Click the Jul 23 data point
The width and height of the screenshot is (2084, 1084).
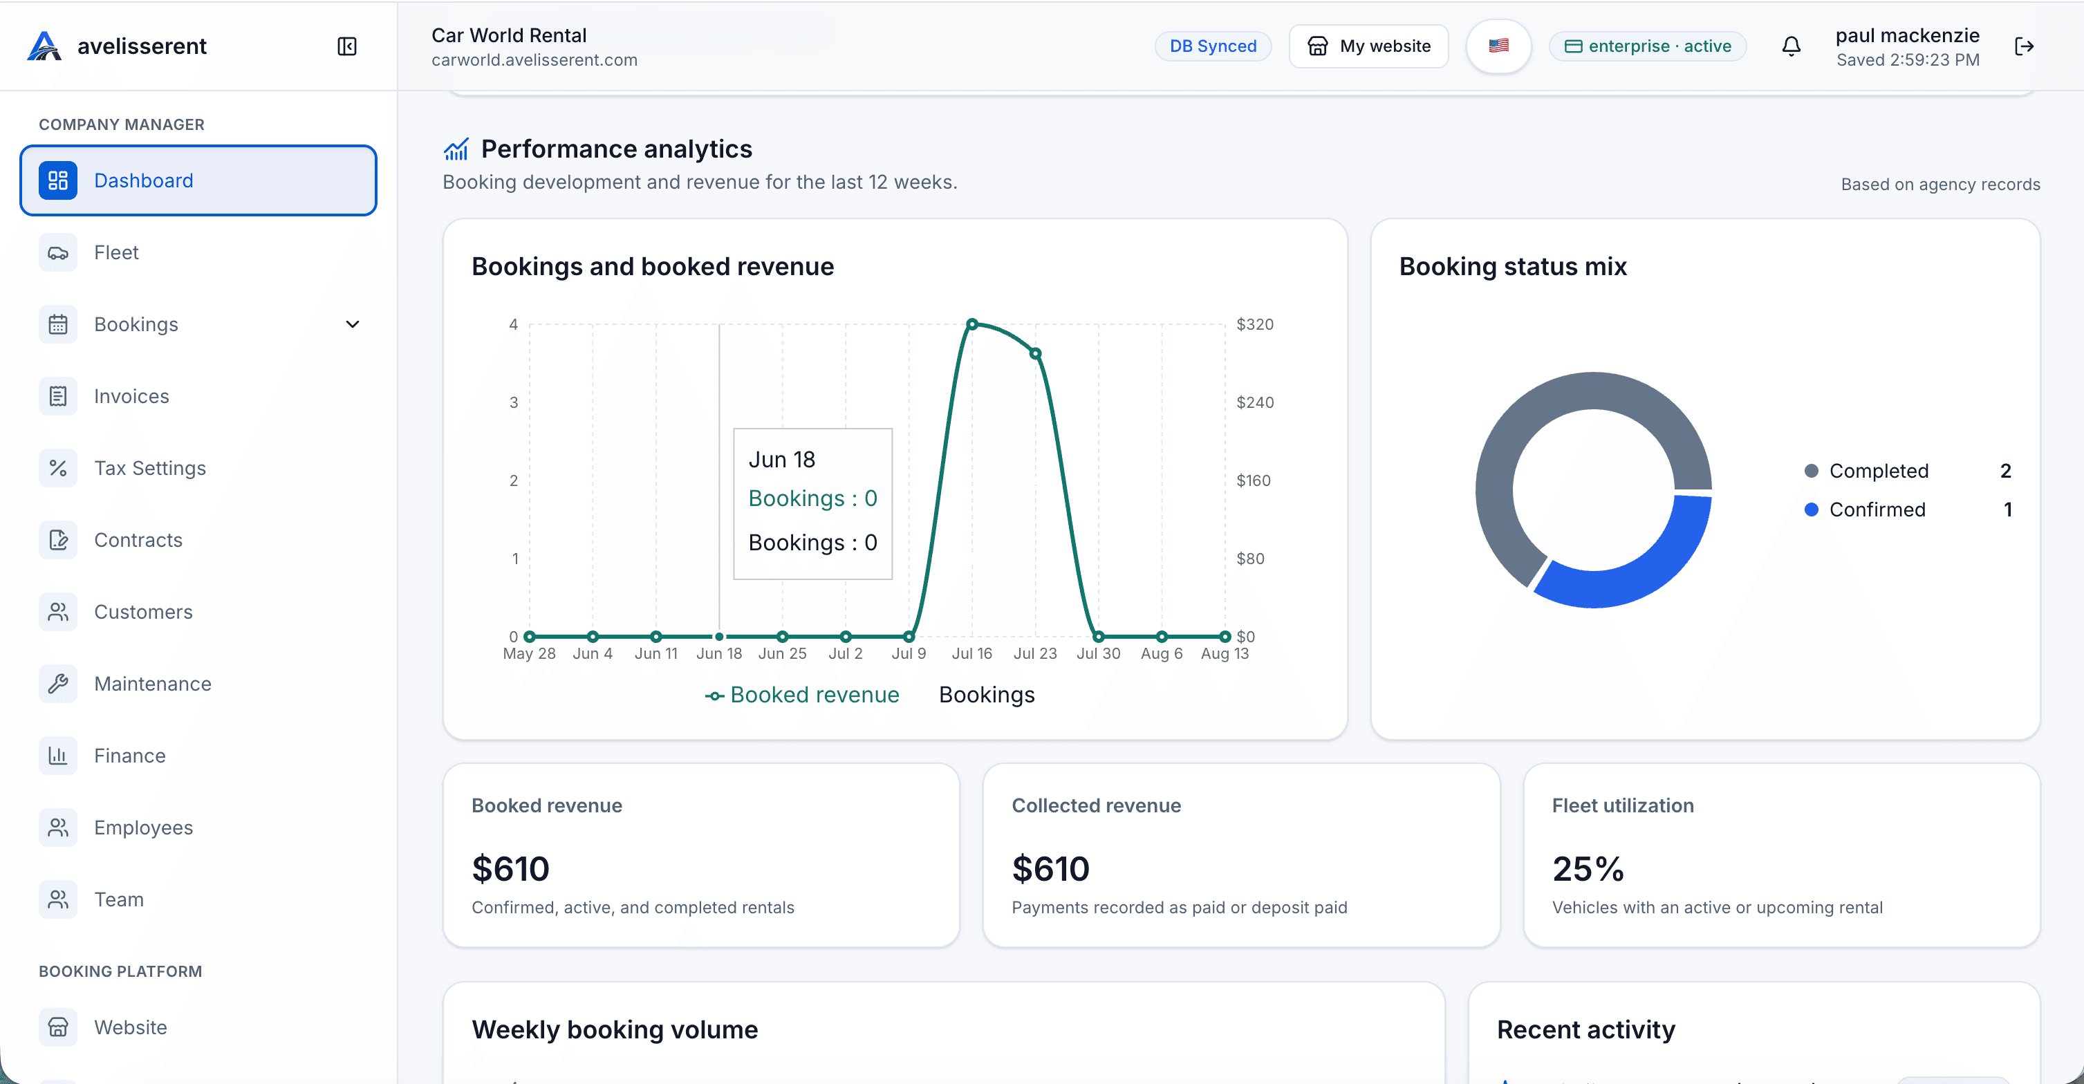click(1036, 353)
